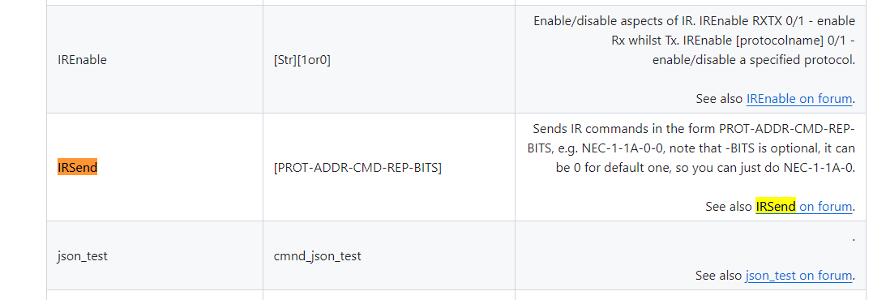Viewport: 873px width, 300px height.
Task: Select the [Str][1or0] argument text
Action: point(302,59)
